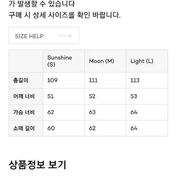The width and height of the screenshot is (176, 176).
Task: Click the 113 total length cell
Action: [147, 80]
